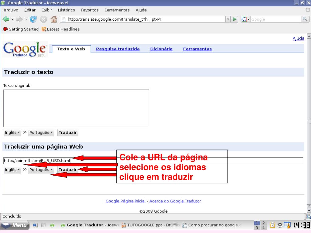Click inside the Texto original text area
Viewport: 311px width, 233px height.
click(x=76, y=108)
